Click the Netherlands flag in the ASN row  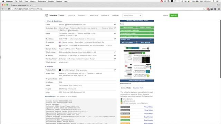click(x=60, y=45)
